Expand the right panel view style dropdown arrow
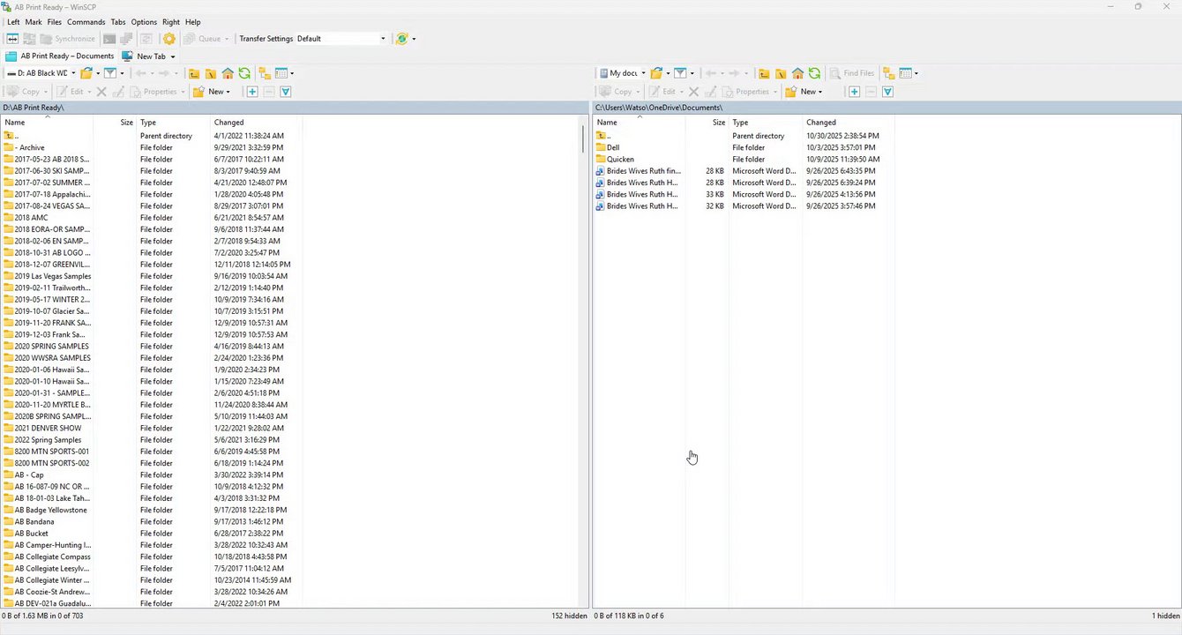The height and width of the screenshot is (635, 1182). 916,73
